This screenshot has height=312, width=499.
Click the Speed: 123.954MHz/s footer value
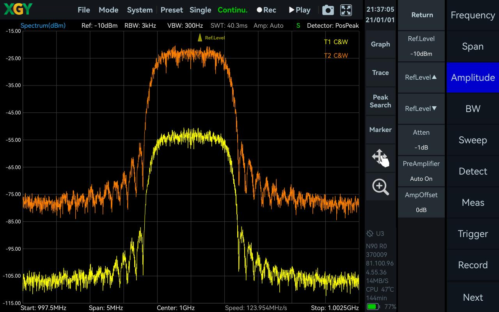(x=256, y=308)
